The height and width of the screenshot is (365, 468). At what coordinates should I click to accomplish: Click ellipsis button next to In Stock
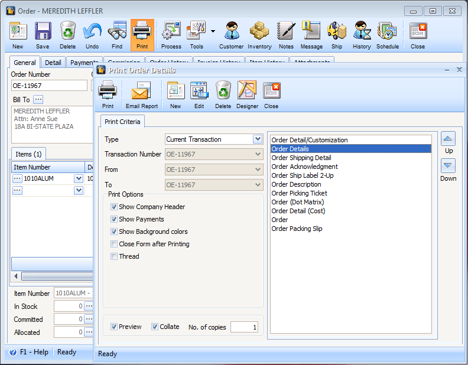tap(89, 306)
